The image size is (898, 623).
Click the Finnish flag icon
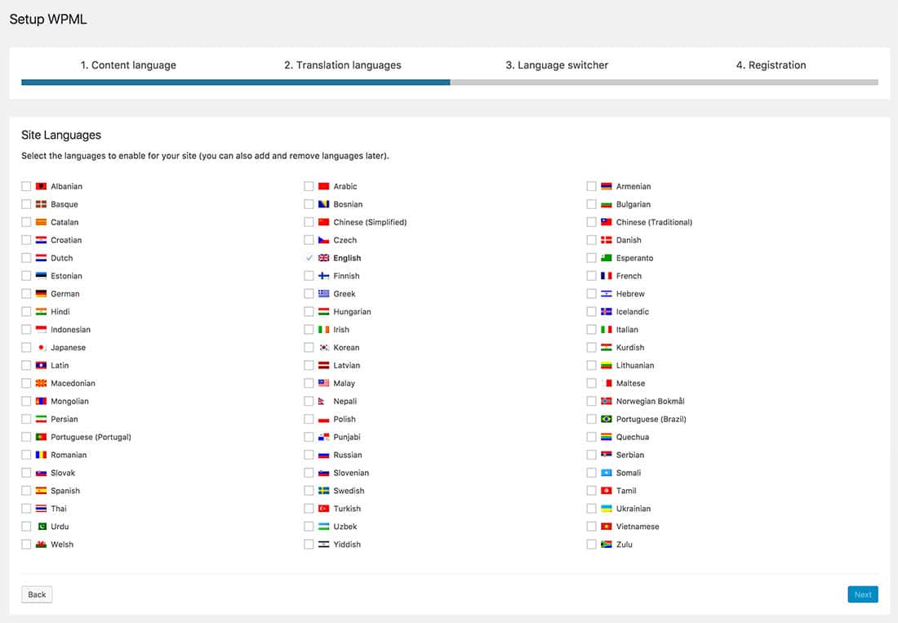click(x=323, y=276)
